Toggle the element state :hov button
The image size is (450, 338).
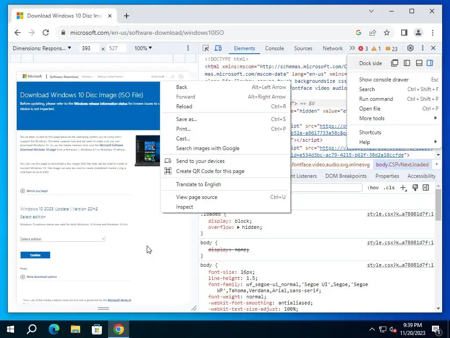click(x=373, y=187)
